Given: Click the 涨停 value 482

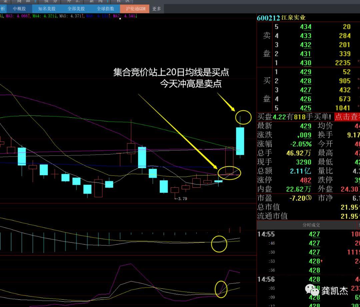Looking at the screenshot, I should click(x=306, y=180).
